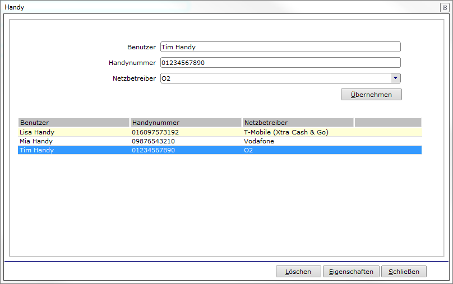The image size is (453, 284).
Task: Click phone number 09876543210
Action: 154,141
